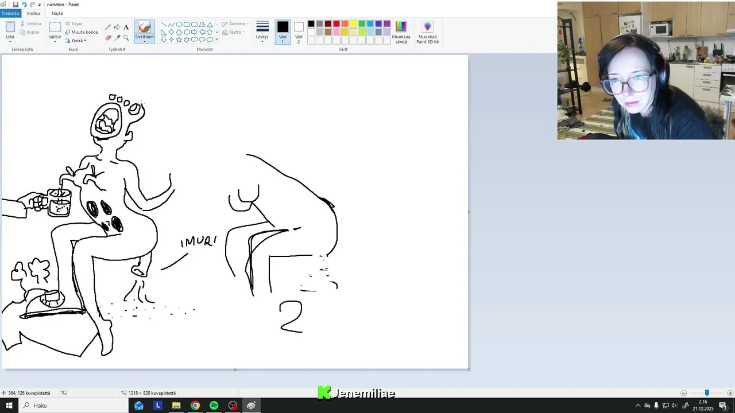The width and height of the screenshot is (735, 413).
Task: Click the Haku taskbar search box
Action: (x=73, y=406)
